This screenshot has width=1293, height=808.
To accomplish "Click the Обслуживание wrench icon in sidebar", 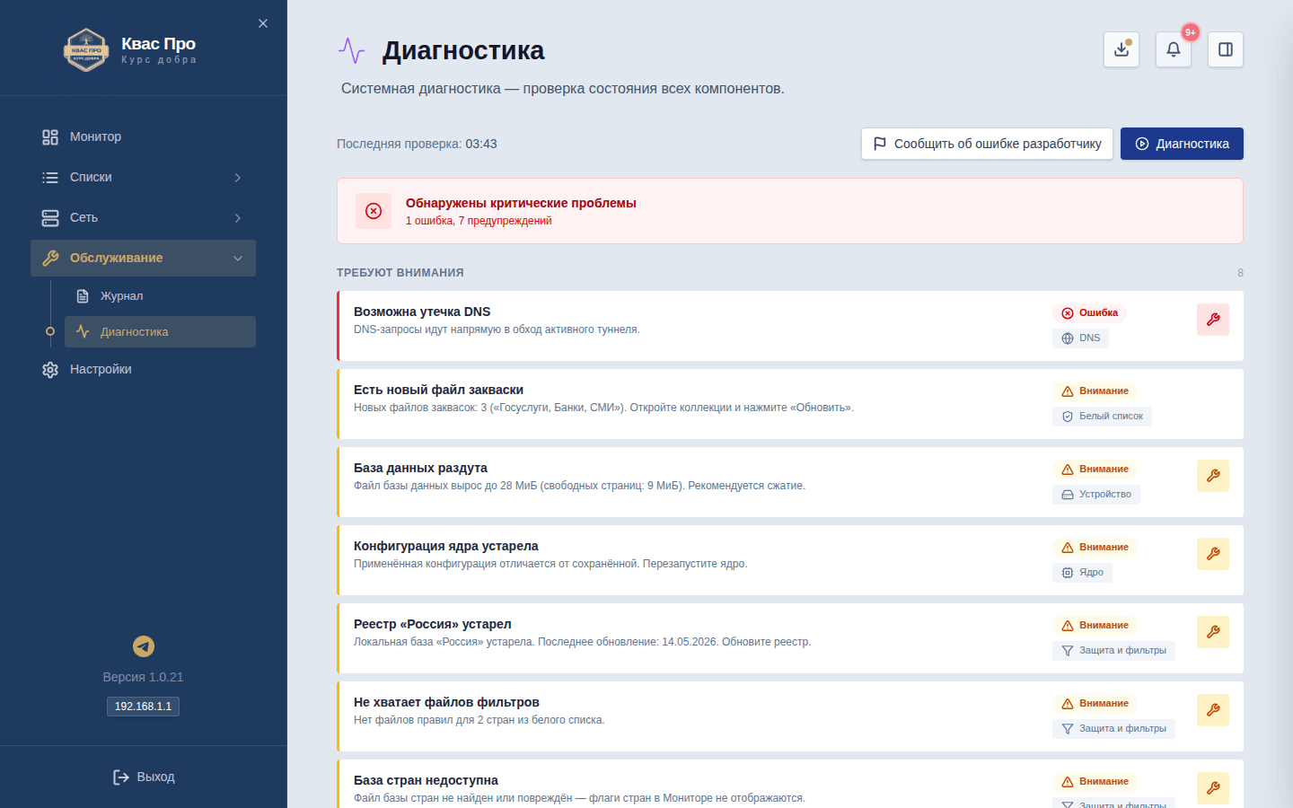I will click(50, 259).
